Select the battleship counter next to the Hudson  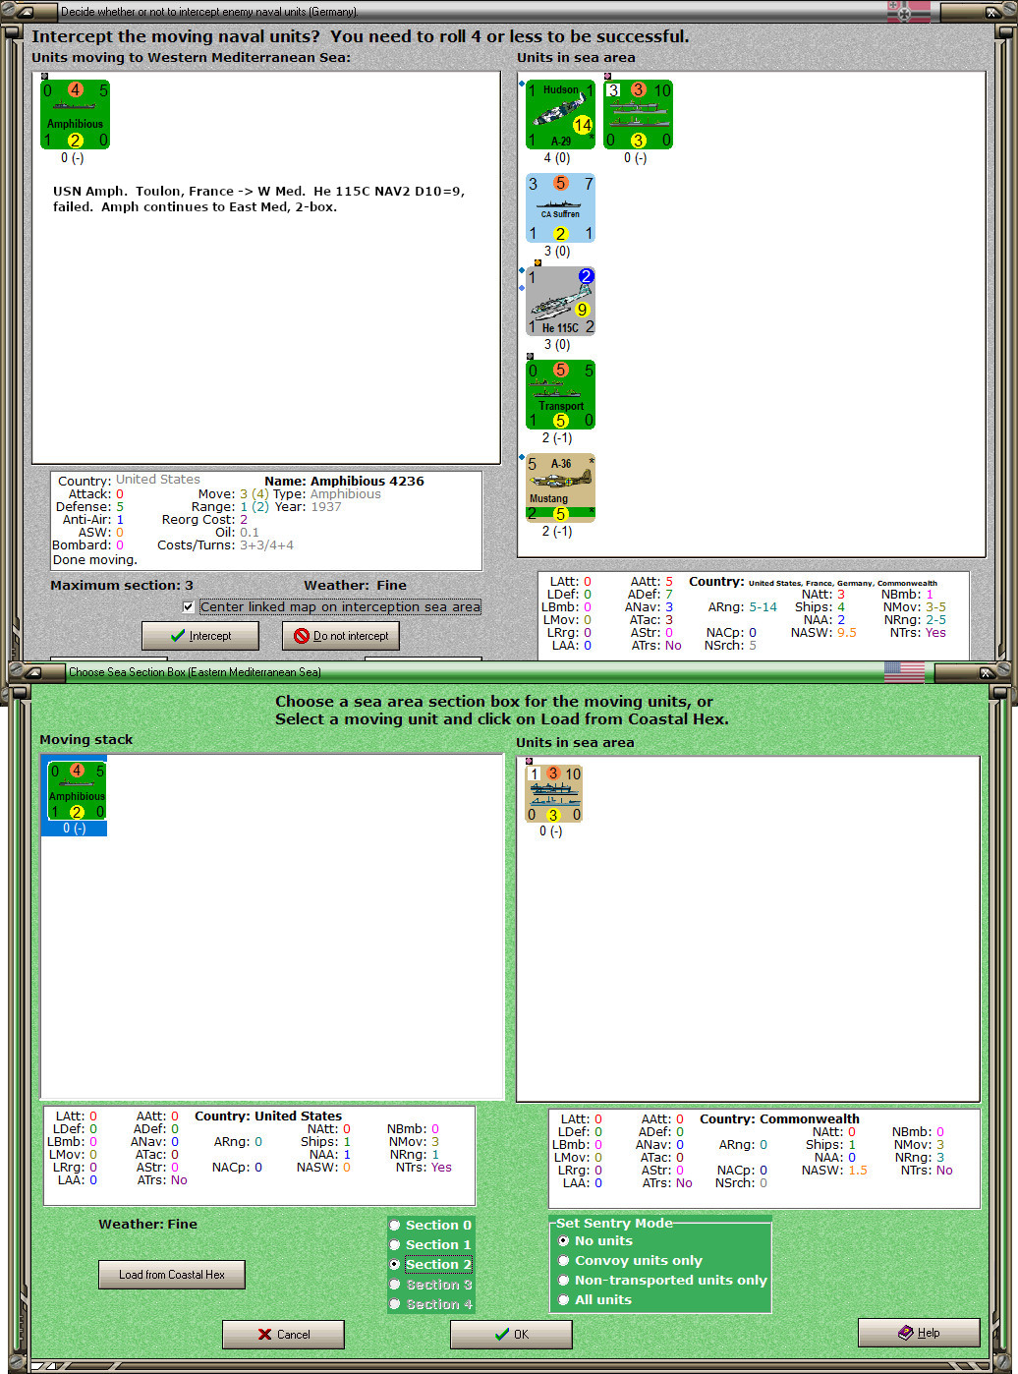pyautogui.click(x=638, y=115)
